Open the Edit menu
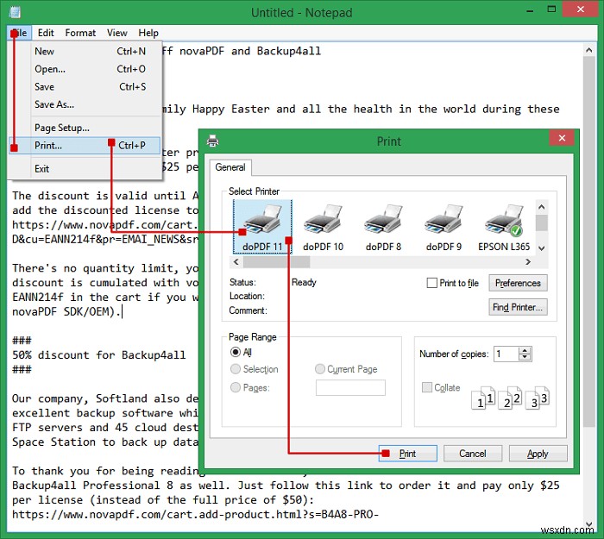Screen dimensions: 604x539 coord(46,33)
